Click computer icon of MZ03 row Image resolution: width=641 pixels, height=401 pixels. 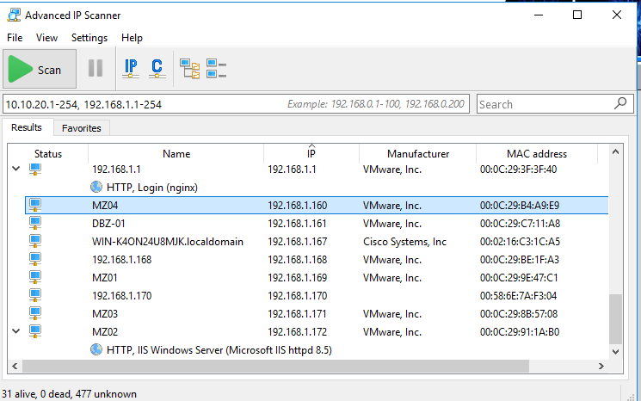click(x=35, y=313)
